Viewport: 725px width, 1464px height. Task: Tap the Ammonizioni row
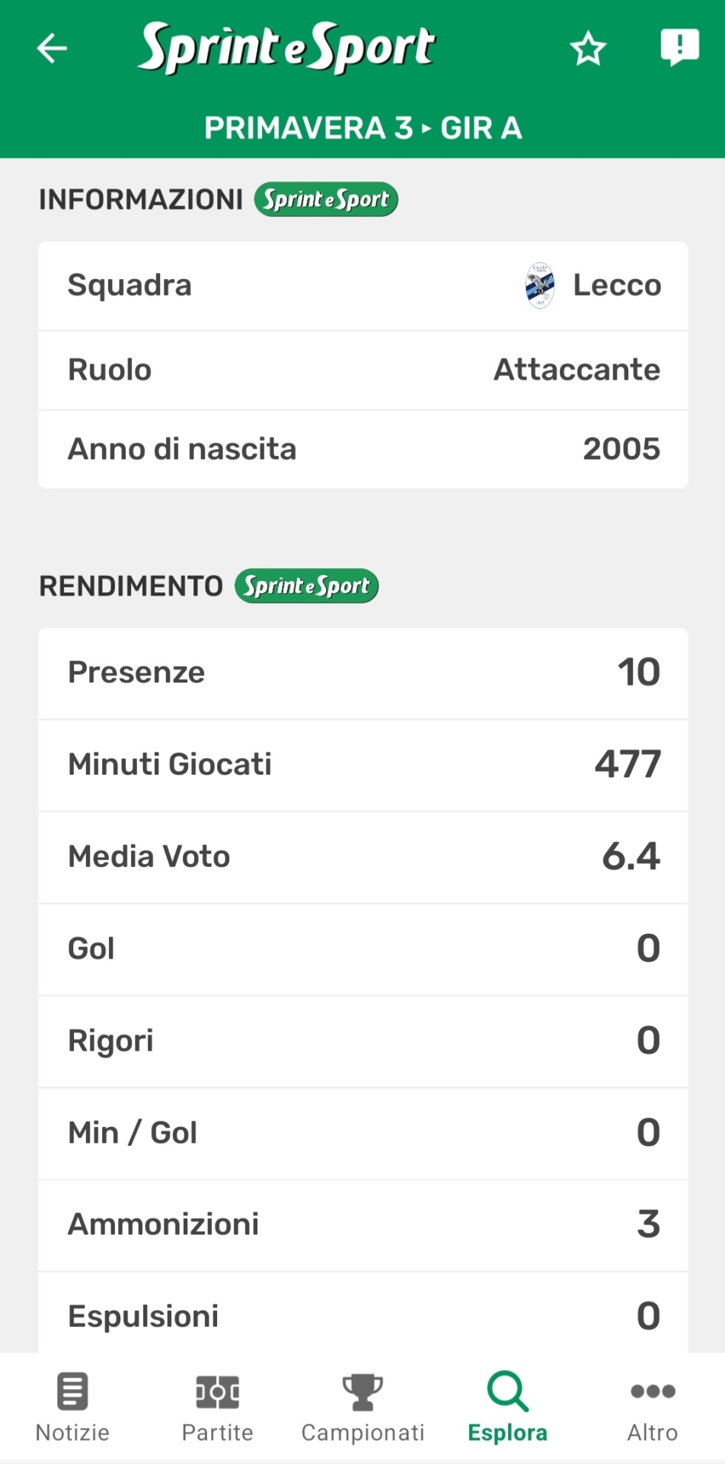click(362, 1225)
